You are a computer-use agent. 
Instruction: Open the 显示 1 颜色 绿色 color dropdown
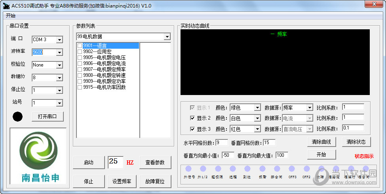[x=257, y=108]
